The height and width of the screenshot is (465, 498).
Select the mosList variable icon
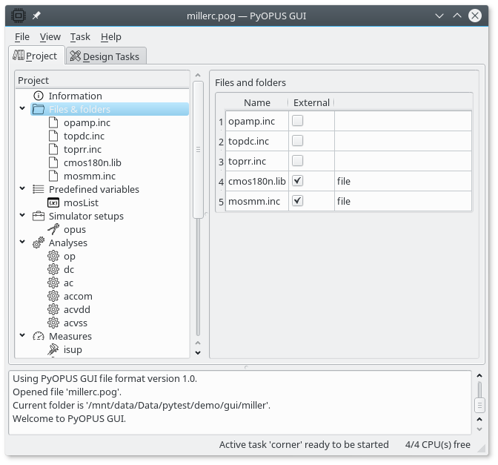(x=53, y=202)
